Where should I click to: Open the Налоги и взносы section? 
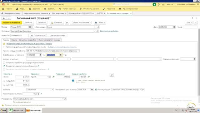(x=67, y=9)
